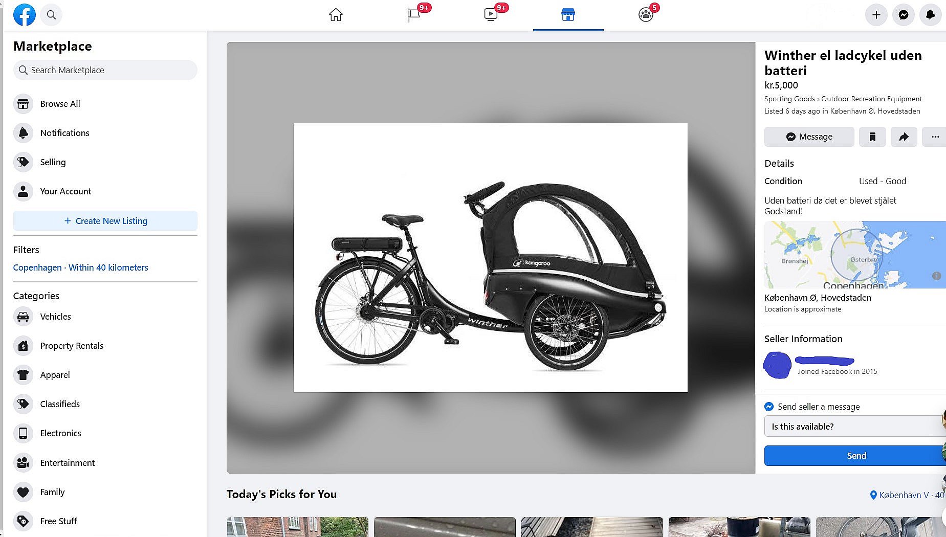Image resolution: width=946 pixels, height=537 pixels.
Task: Select the Vehicles category
Action: [55, 317]
